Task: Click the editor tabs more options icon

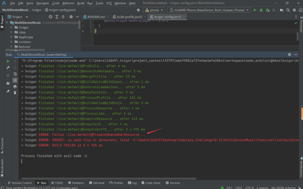Action: (296, 17)
